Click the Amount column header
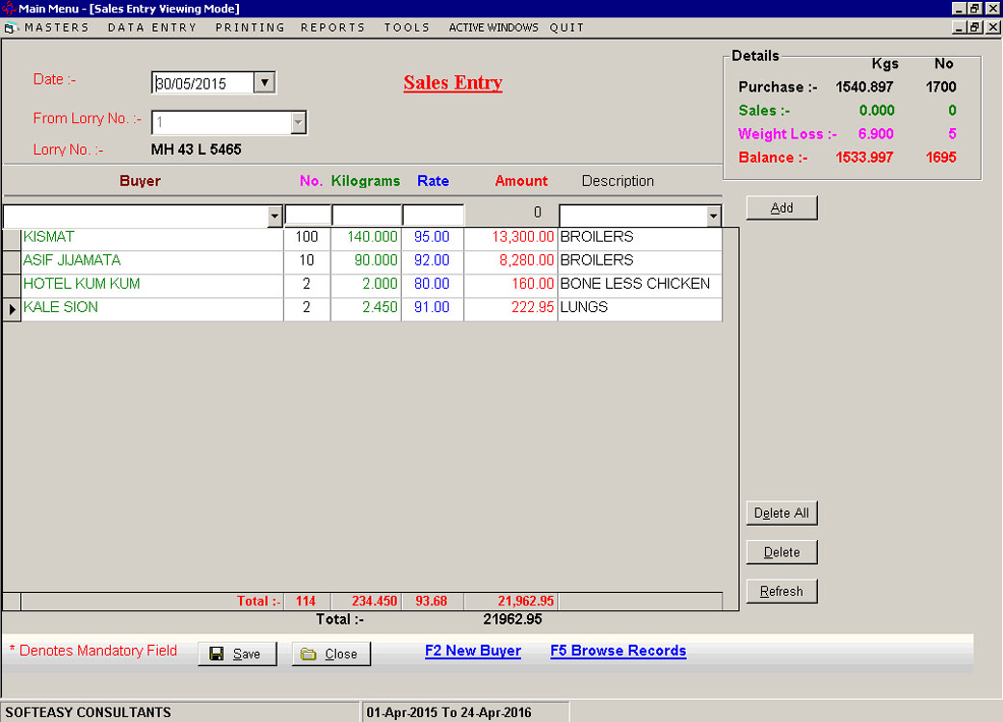 (x=521, y=181)
